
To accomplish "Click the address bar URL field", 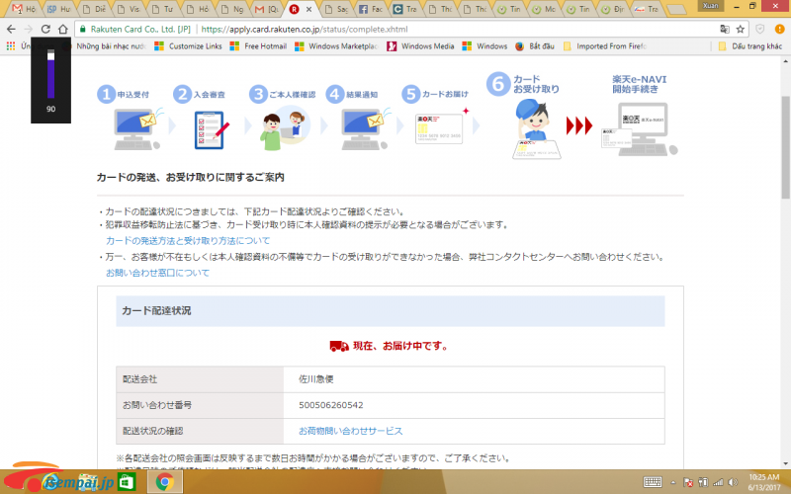I will 411,30.
